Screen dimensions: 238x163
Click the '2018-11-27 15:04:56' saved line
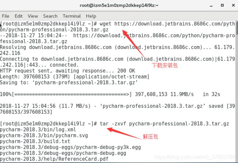click(118, 109)
